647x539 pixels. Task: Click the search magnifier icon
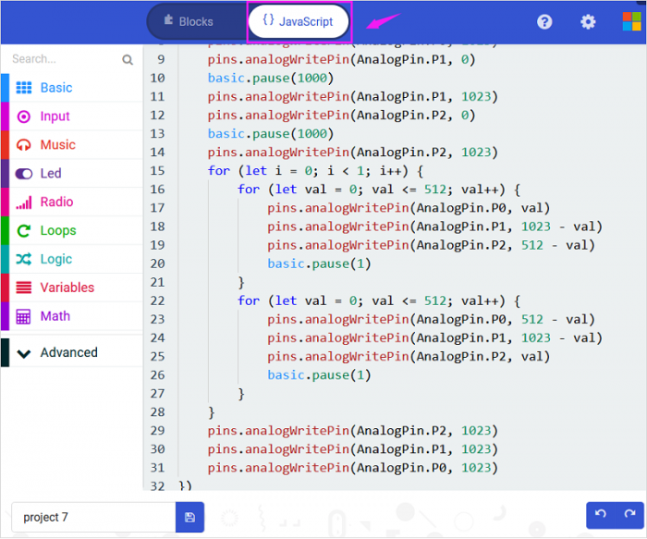(x=128, y=60)
